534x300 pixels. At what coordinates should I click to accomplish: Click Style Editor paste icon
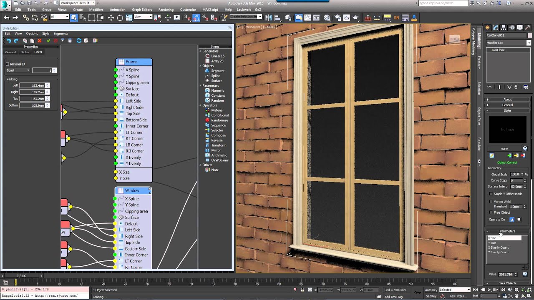click(32, 40)
